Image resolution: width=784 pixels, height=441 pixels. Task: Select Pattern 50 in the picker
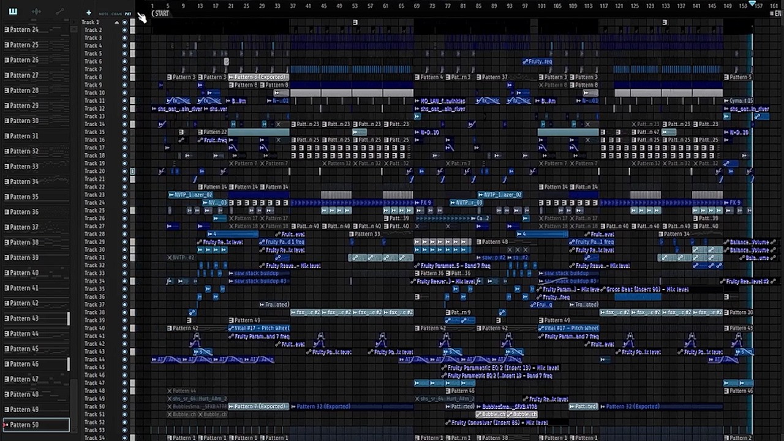(36, 424)
